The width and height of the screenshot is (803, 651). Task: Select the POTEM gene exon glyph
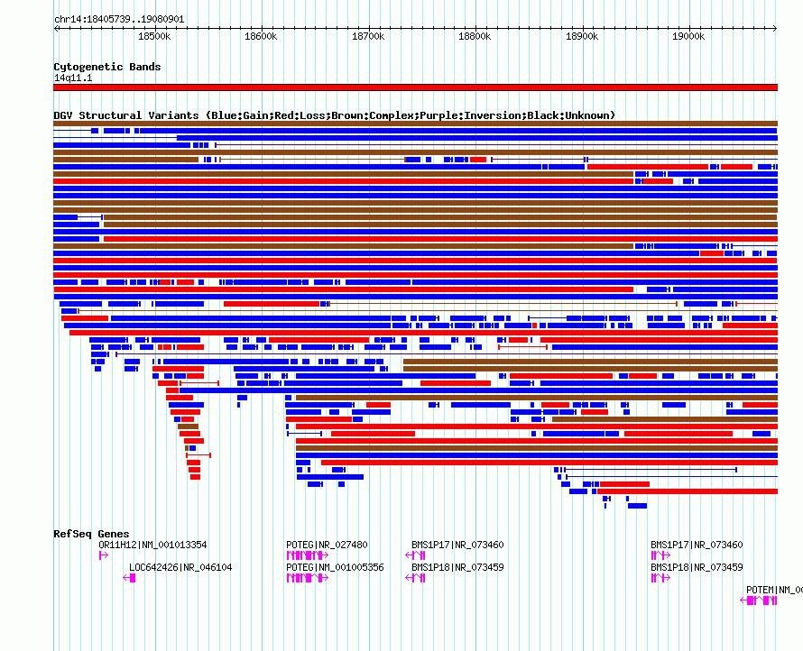point(759,601)
